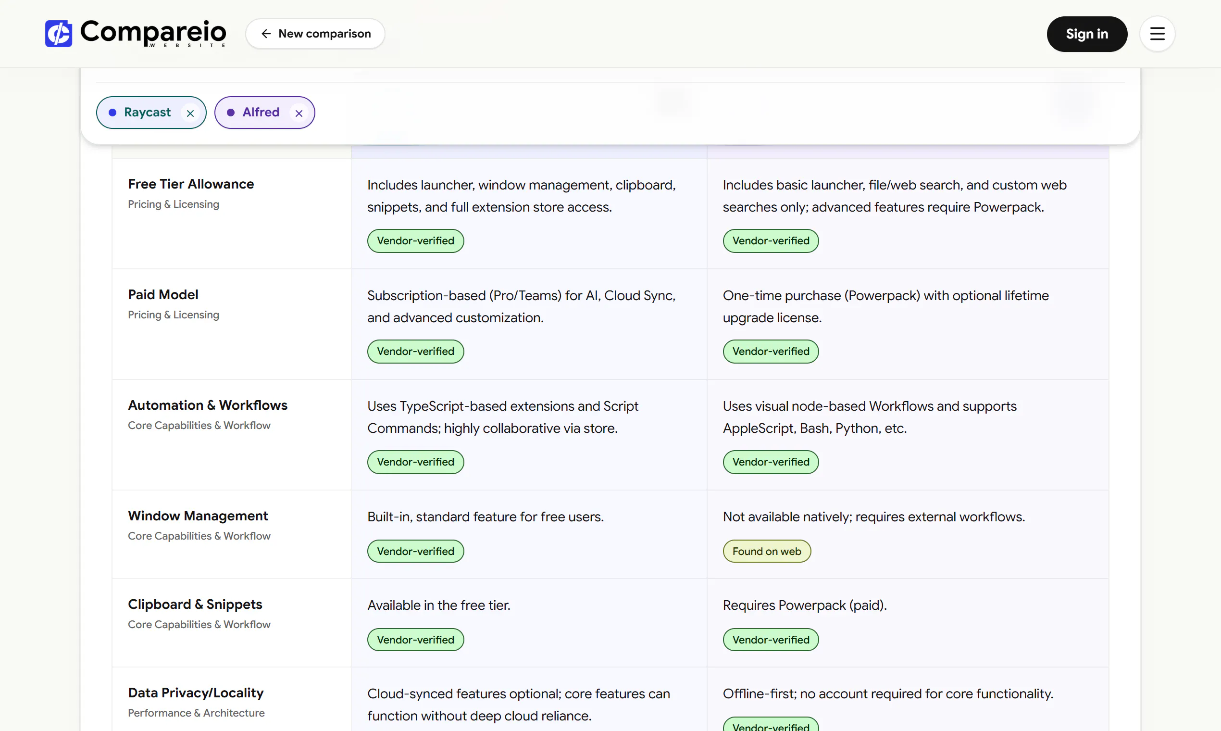Click Performance & Architecture category label
Viewport: 1221px width, 731px height.
pyautogui.click(x=196, y=713)
